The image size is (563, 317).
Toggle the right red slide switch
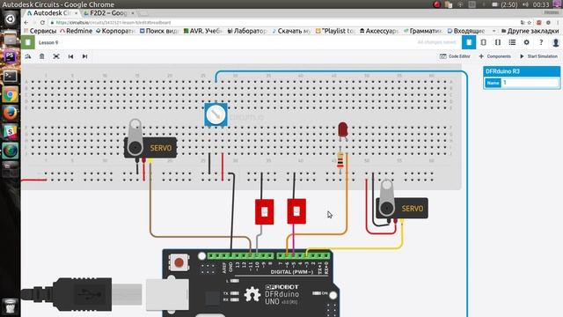tap(296, 211)
